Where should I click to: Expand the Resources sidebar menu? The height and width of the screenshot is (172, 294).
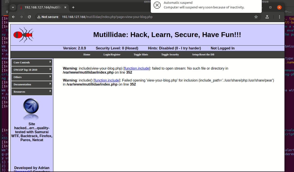(x=32, y=92)
